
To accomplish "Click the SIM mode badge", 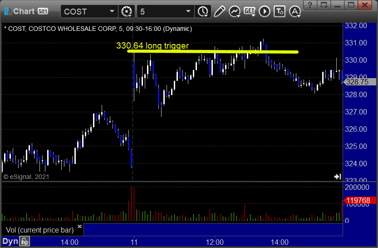I will tap(43, 11).
